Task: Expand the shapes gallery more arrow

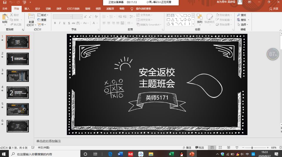Action: 193,24
